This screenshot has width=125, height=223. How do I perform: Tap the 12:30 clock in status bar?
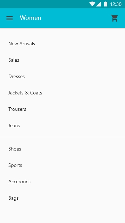tap(116, 4)
